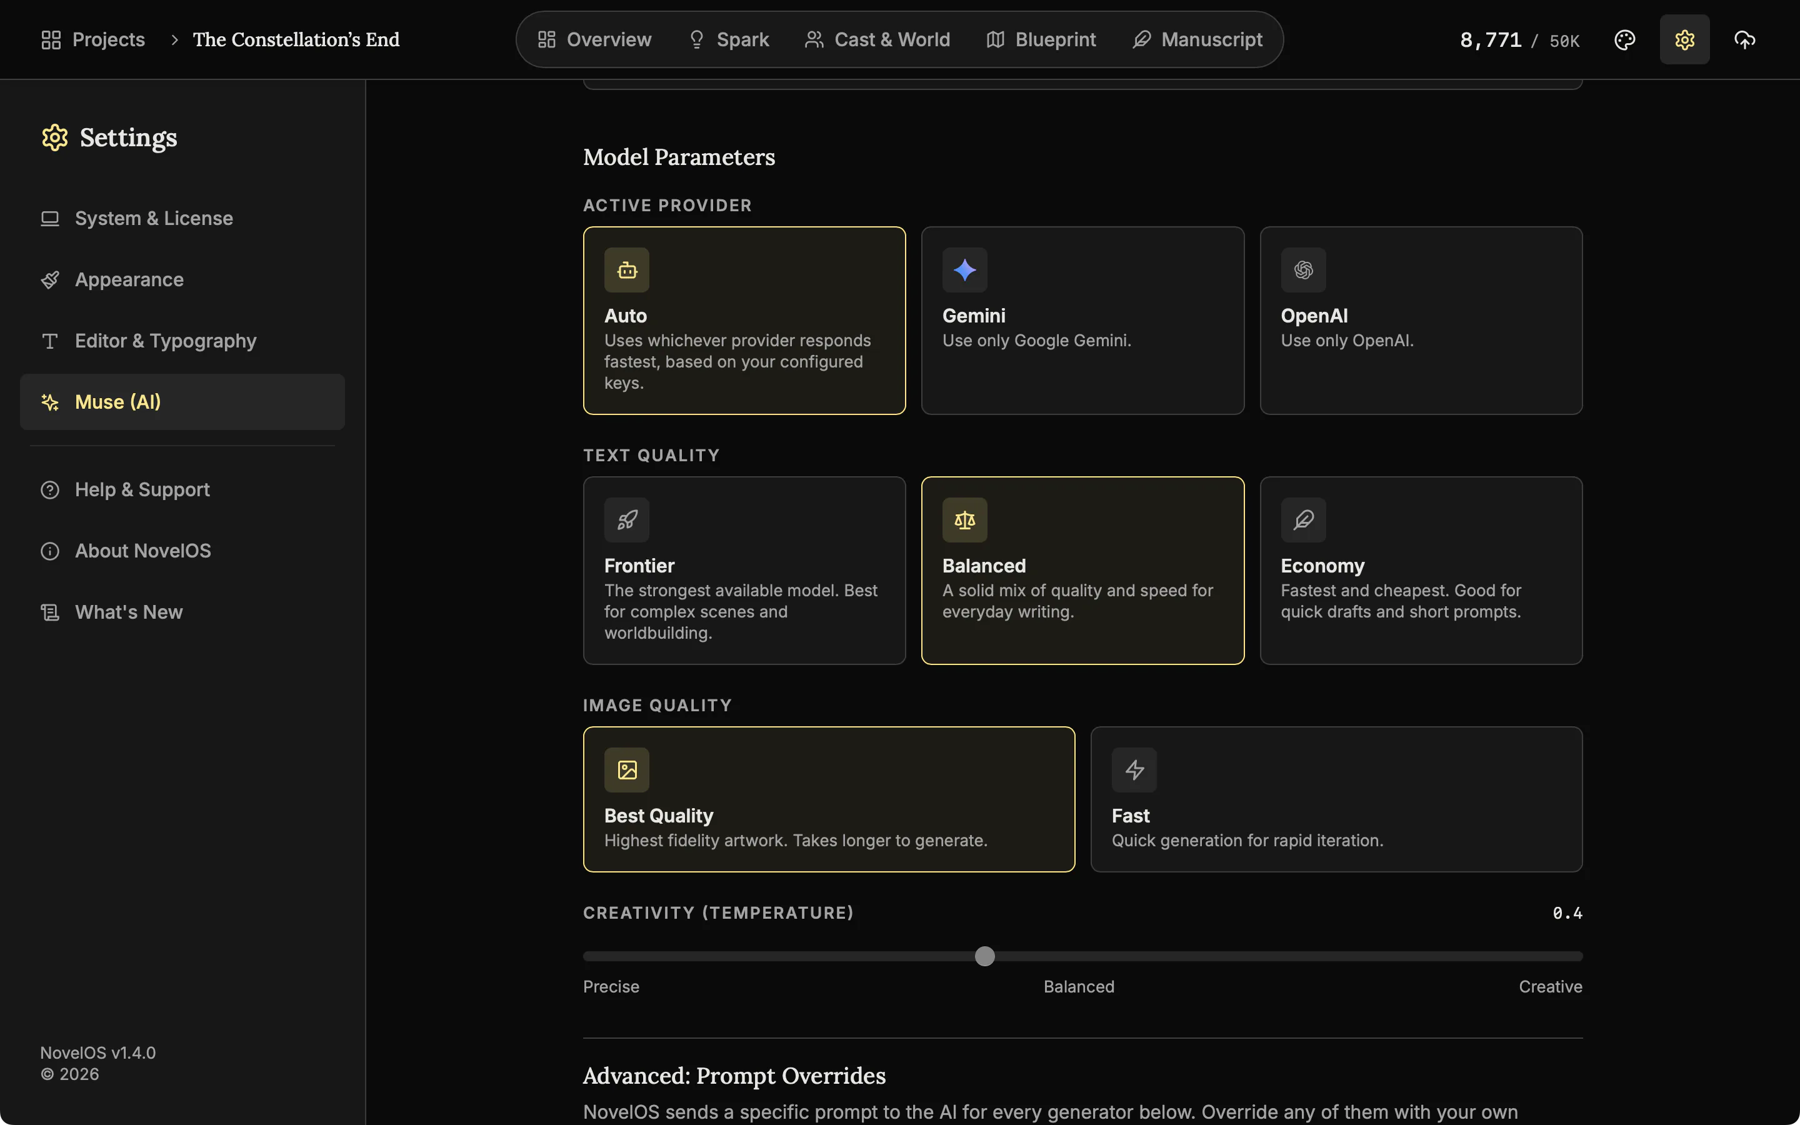Click the Overview tab grid icon

point(547,39)
